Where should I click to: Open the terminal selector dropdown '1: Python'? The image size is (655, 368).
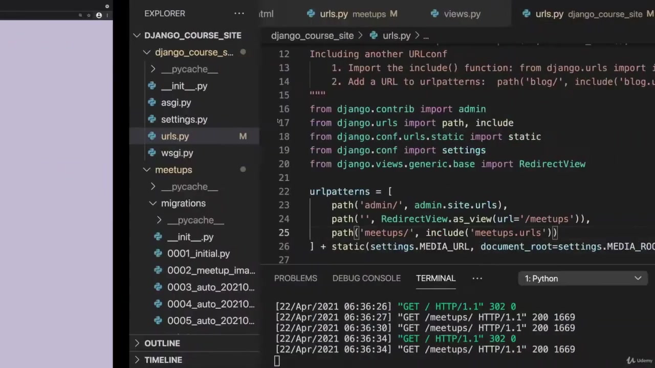click(x=582, y=279)
